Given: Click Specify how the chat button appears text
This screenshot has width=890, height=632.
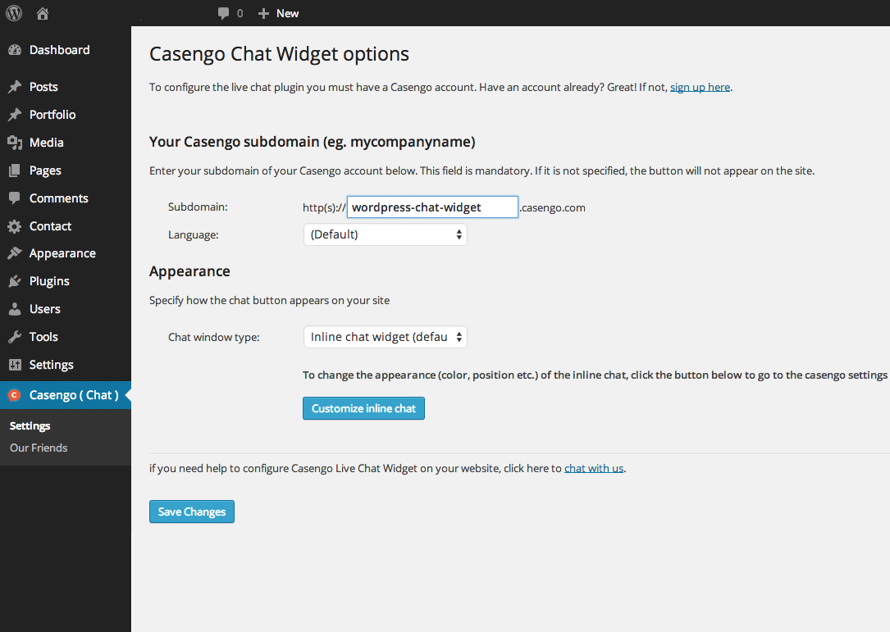Looking at the screenshot, I should tap(270, 300).
